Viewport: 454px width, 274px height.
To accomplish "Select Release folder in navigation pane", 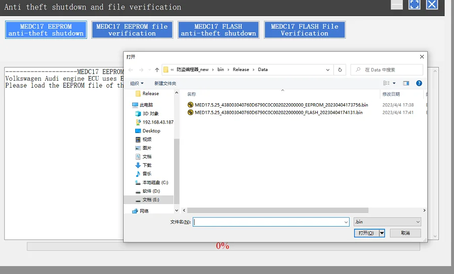I will point(150,93).
